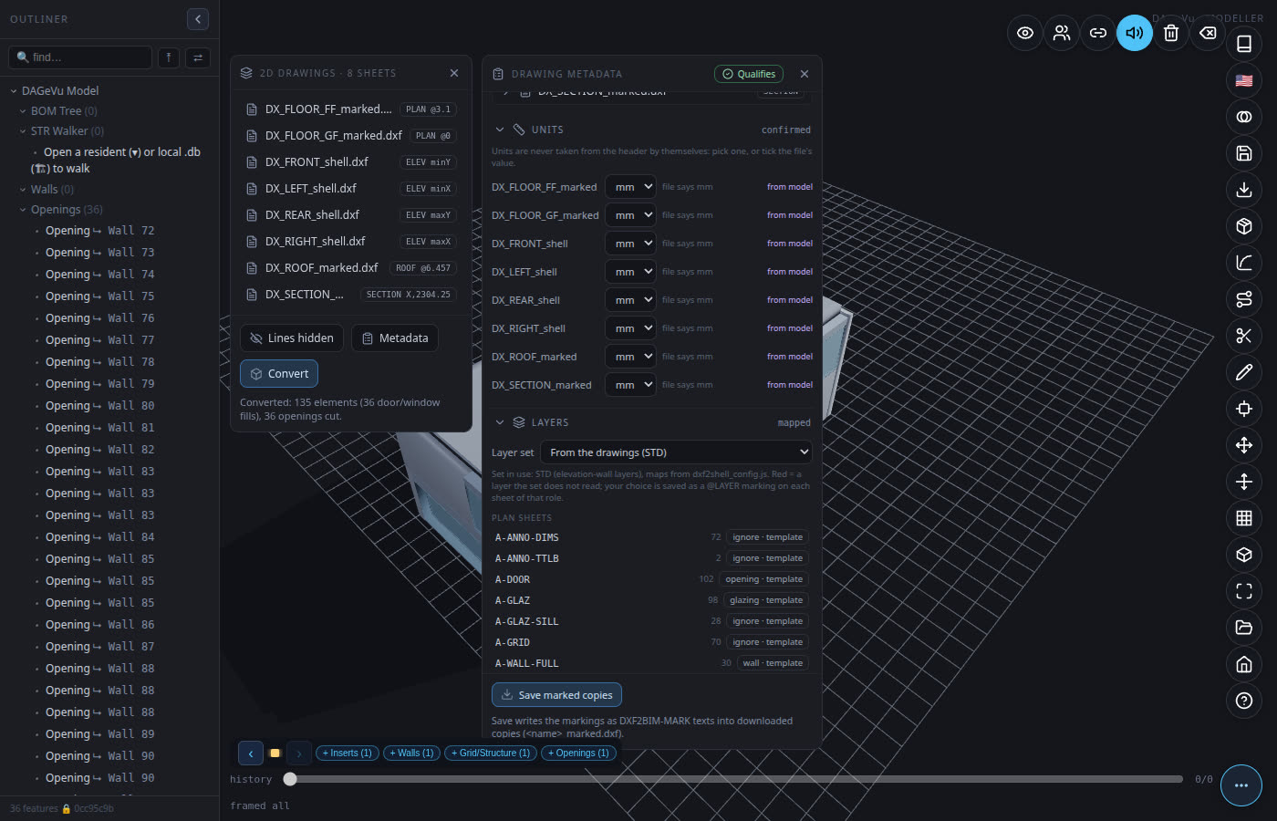Screen dimensions: 1277x821
Task: Click the history slider handle
Action: [x=290, y=779]
